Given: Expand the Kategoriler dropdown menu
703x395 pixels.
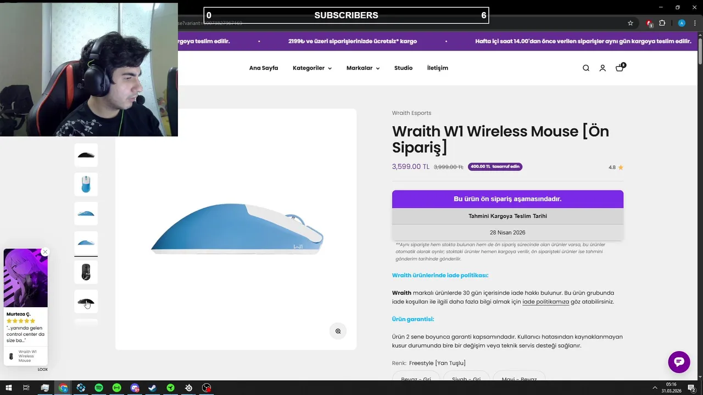Looking at the screenshot, I should click(x=312, y=68).
